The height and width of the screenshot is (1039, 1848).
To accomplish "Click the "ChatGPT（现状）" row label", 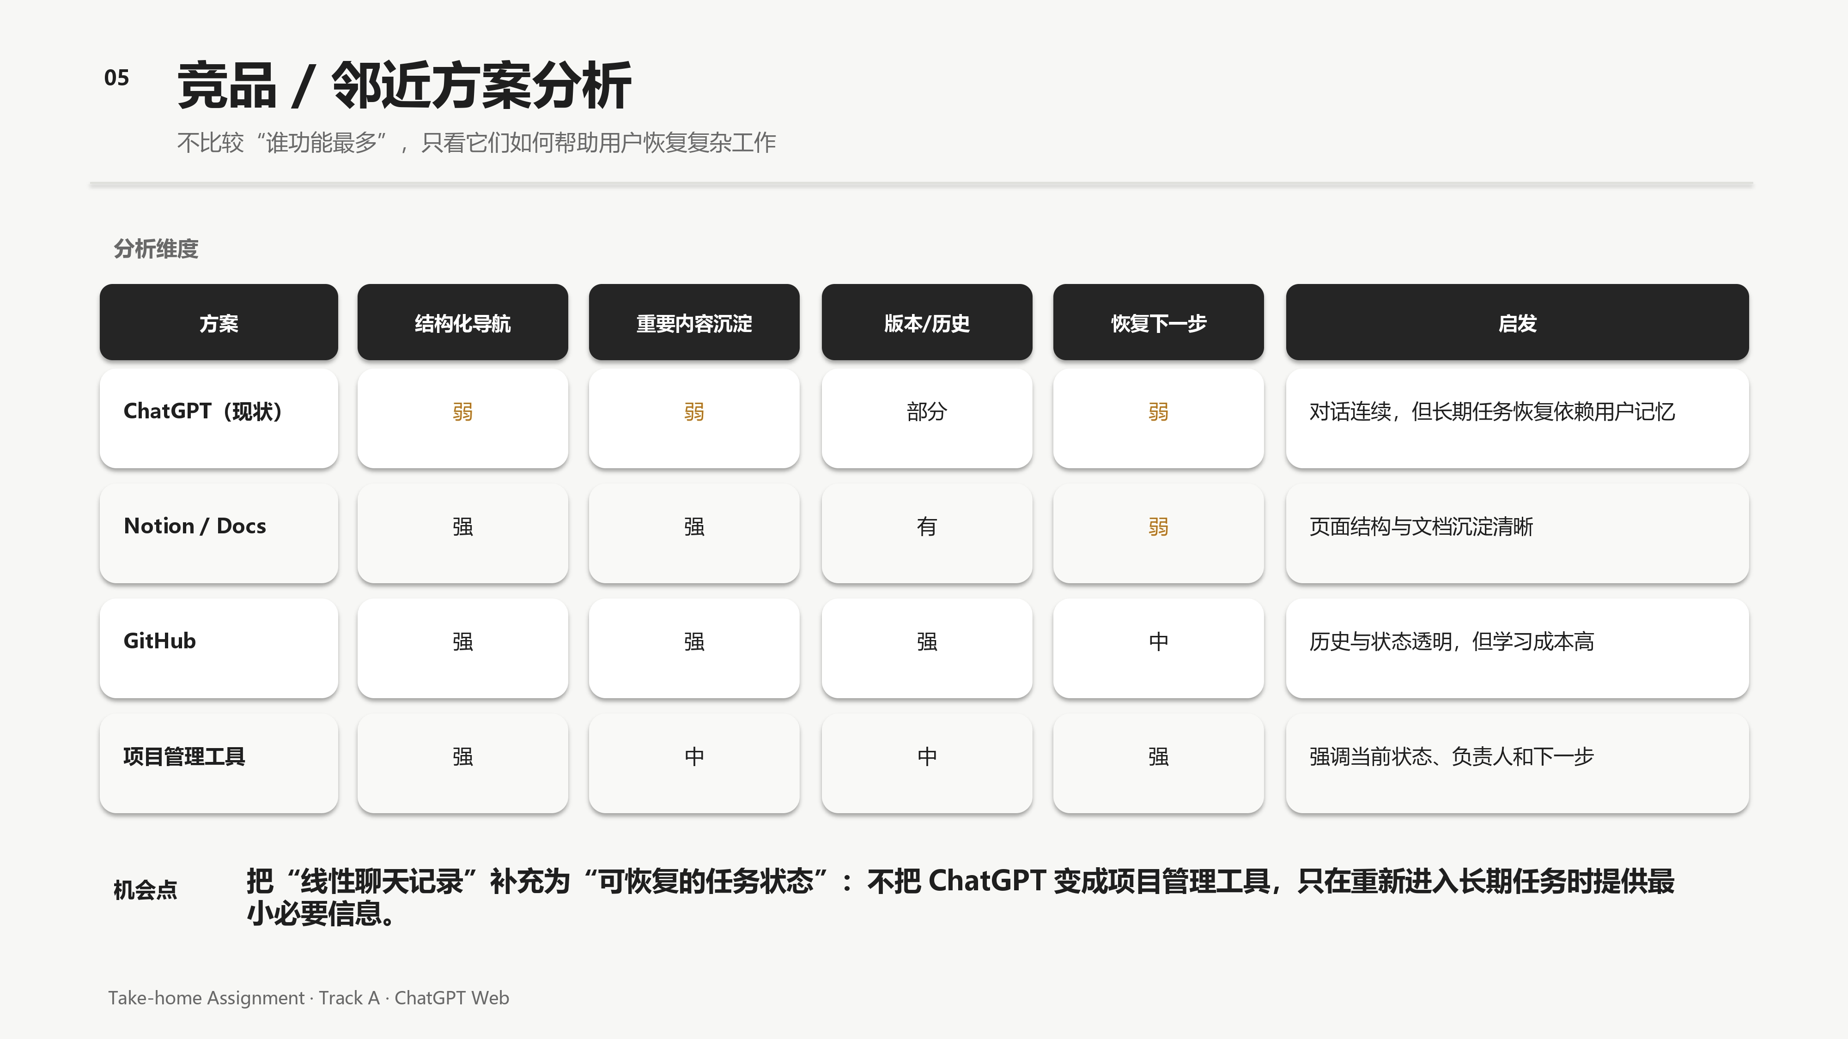I will coord(203,411).
